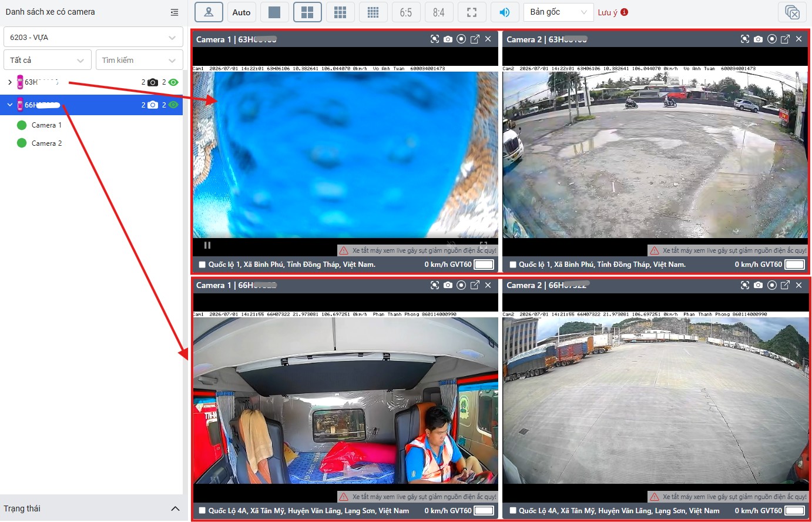Take snapshot of 66H Camera 1

click(448, 285)
